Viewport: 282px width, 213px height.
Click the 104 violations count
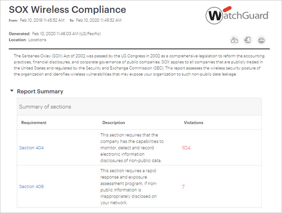tap(186, 148)
